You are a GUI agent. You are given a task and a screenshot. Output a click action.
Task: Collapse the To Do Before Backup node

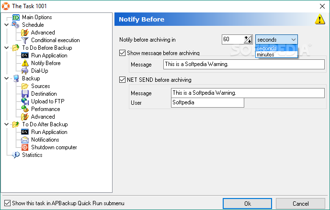(x=7, y=48)
